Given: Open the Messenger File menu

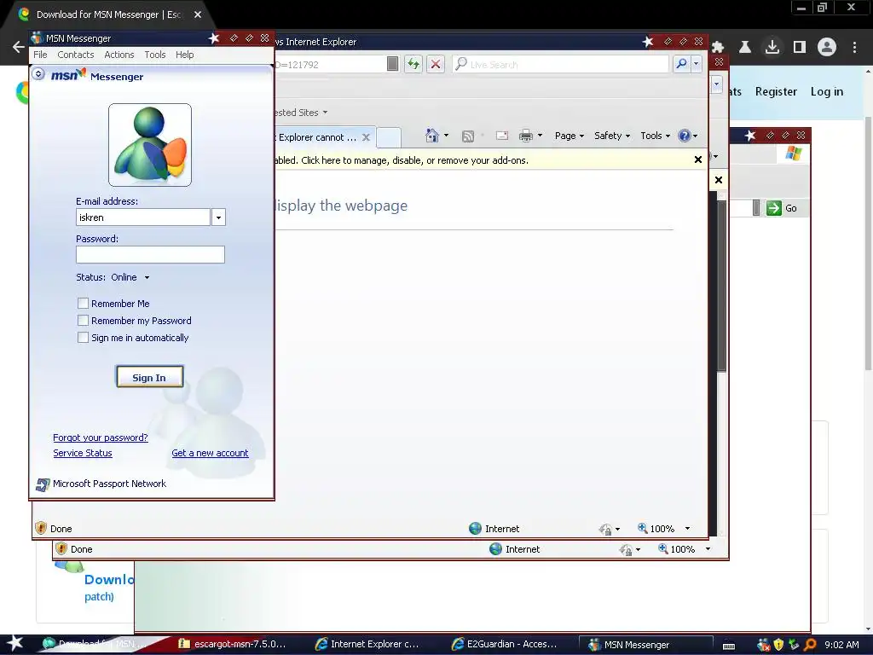Looking at the screenshot, I should click(40, 55).
